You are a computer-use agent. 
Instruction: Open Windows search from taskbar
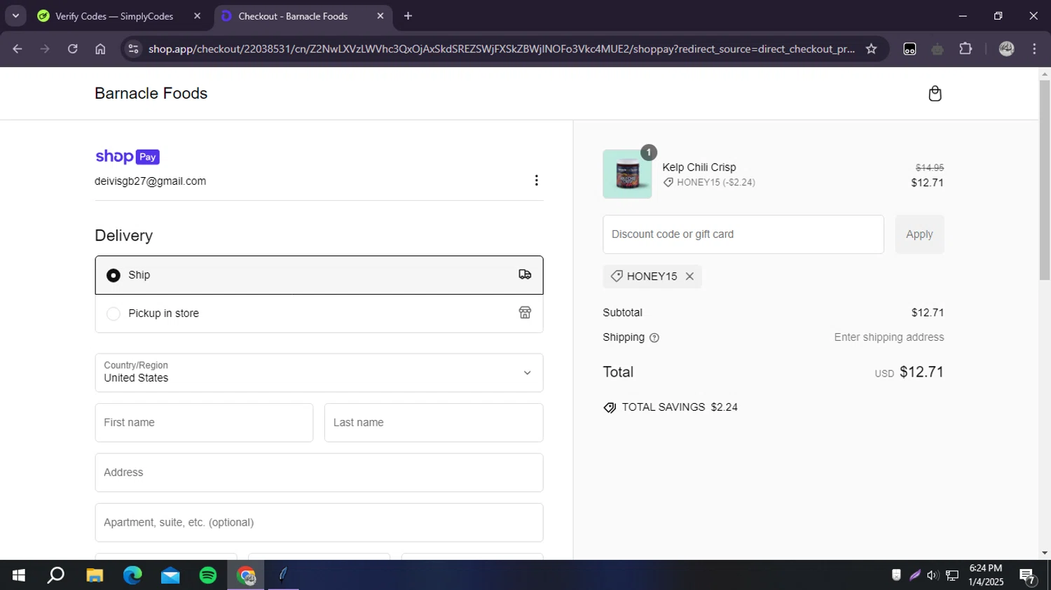56,575
